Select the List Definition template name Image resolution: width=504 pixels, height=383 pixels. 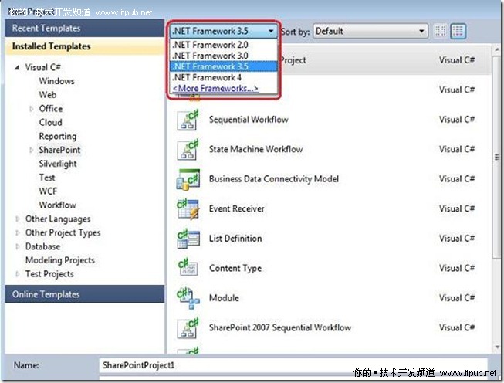(235, 239)
